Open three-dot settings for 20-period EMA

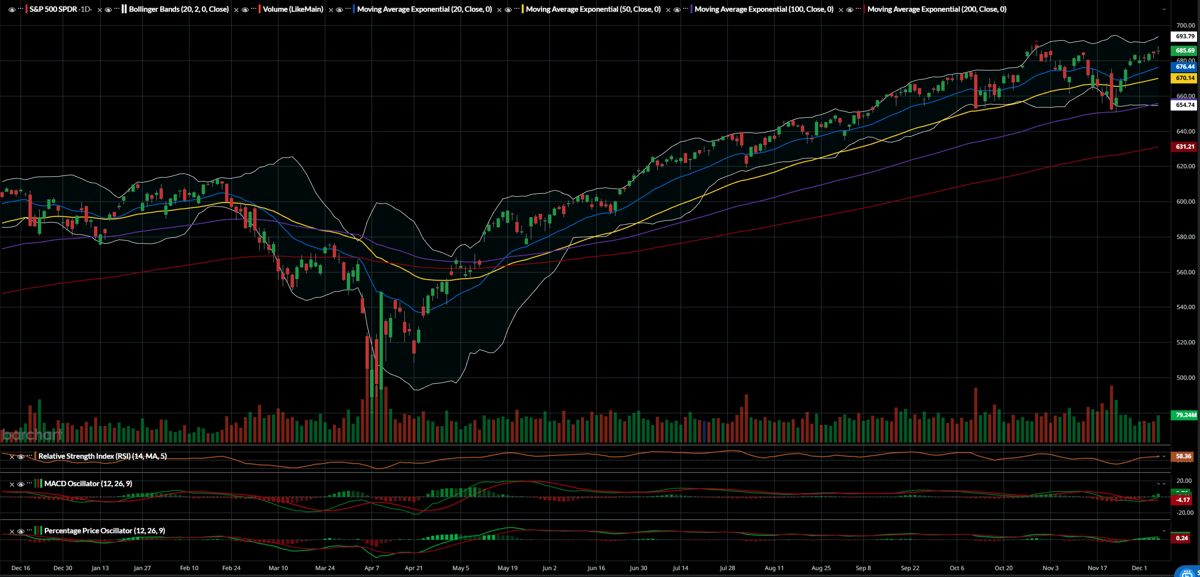pyautogui.click(x=347, y=9)
